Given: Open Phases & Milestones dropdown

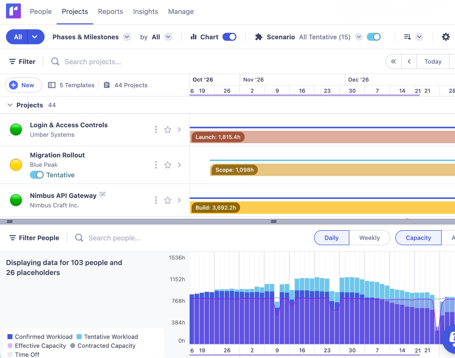Looking at the screenshot, I should pos(127,37).
